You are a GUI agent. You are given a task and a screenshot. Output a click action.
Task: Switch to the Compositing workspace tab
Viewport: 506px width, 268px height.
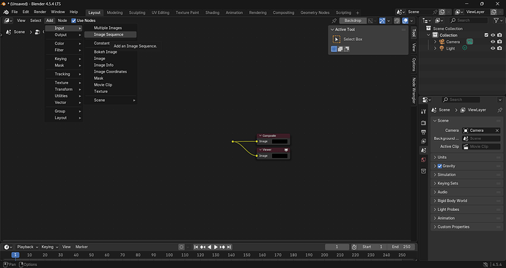(x=283, y=12)
